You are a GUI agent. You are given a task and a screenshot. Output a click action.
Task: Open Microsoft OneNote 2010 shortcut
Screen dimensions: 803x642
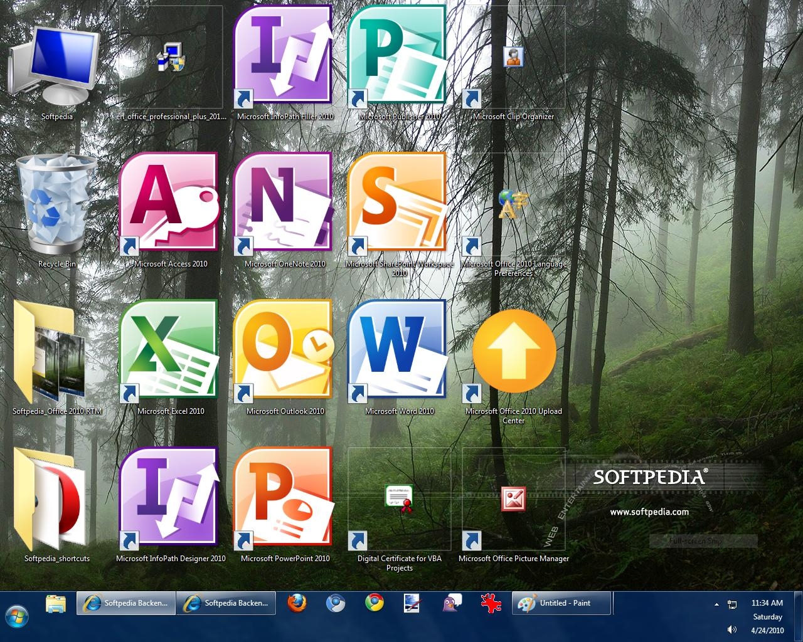284,203
